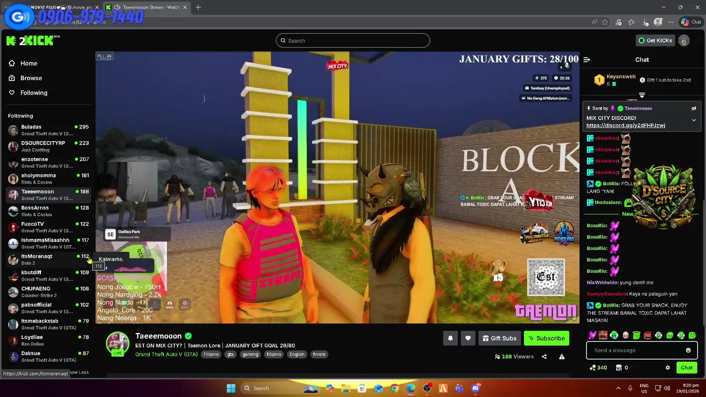Image resolution: width=706 pixels, height=397 pixels.
Task: Open Discord from the taskbar
Action: tap(475, 388)
